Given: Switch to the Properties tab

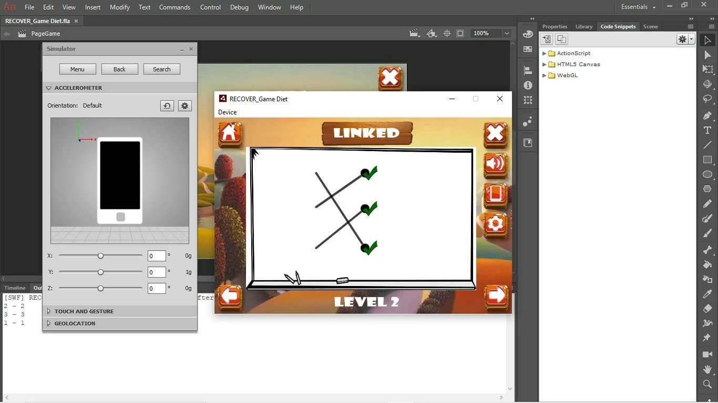Looking at the screenshot, I should tap(555, 26).
